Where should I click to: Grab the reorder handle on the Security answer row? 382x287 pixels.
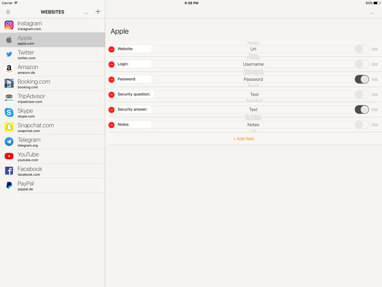[x=374, y=109]
